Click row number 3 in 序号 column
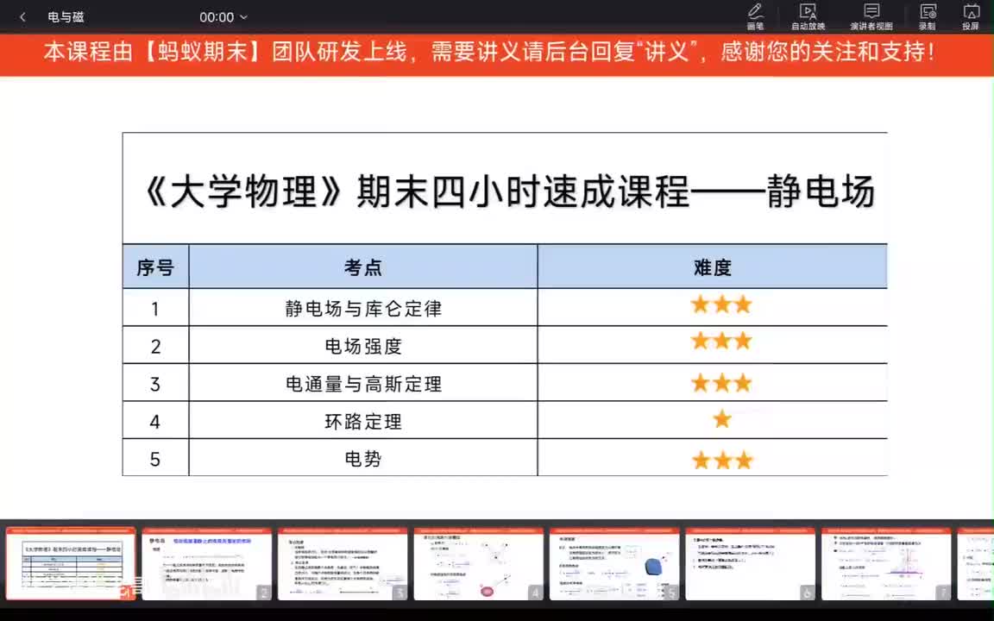 click(155, 384)
